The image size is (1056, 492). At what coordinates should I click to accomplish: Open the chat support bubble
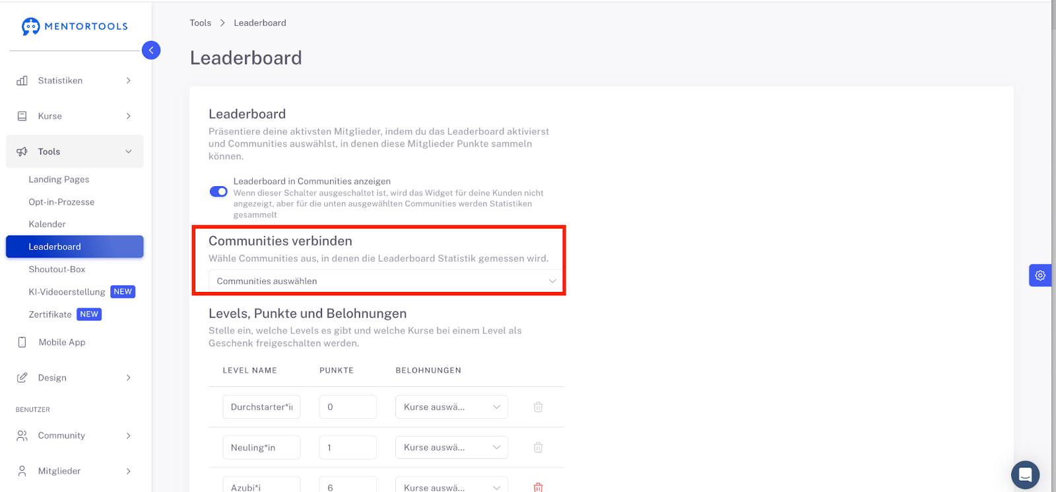tap(1025, 475)
